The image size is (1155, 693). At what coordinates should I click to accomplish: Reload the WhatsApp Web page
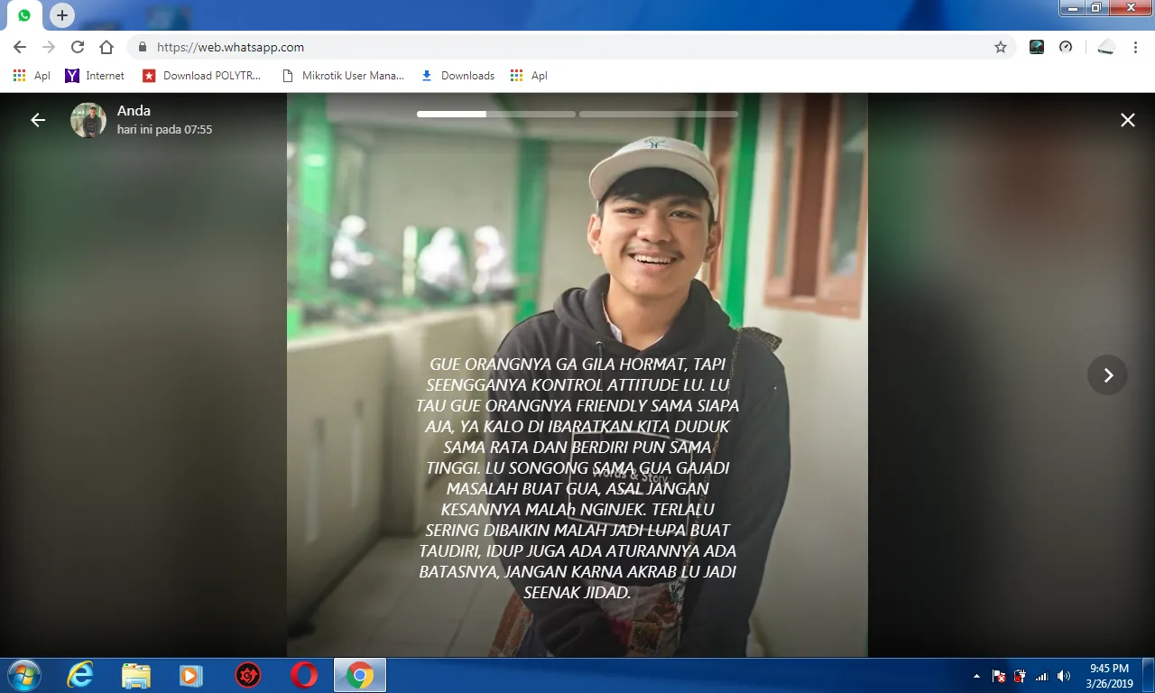point(78,47)
